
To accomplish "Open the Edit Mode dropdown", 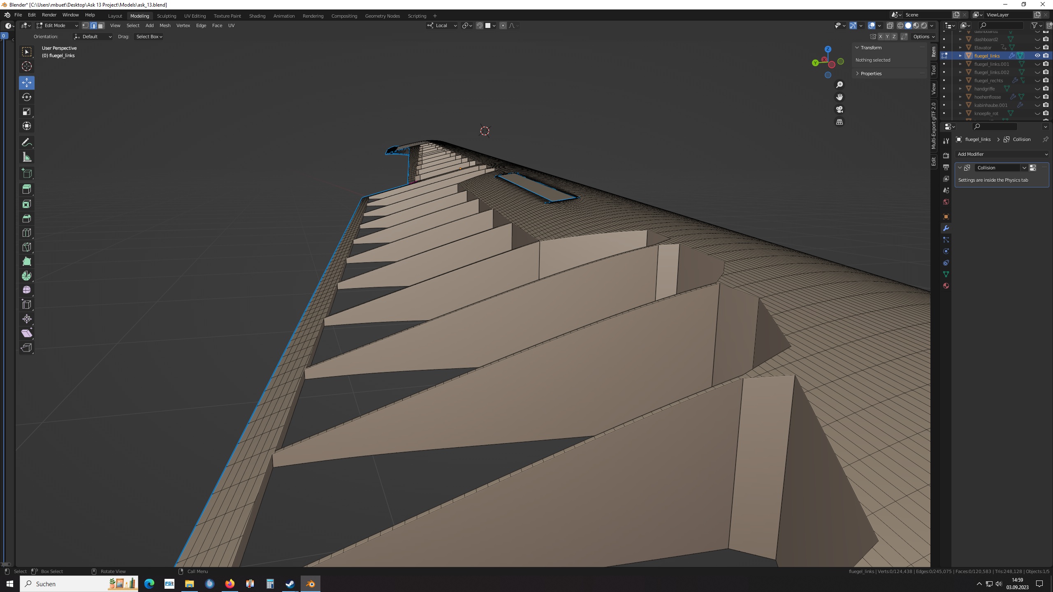I will point(57,25).
